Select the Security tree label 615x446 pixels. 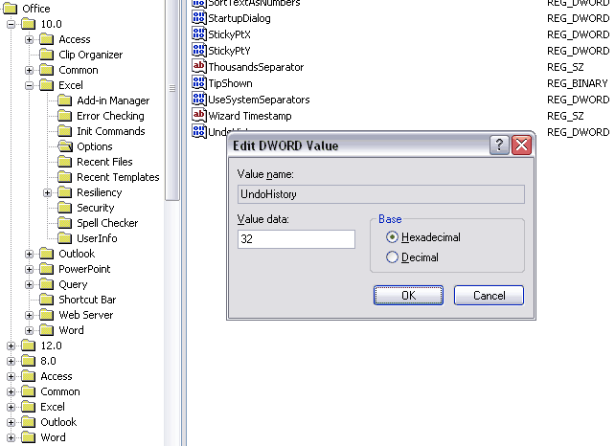click(x=95, y=208)
